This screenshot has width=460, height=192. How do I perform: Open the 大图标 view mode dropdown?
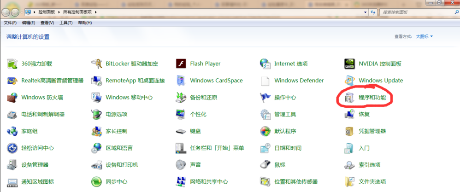[424, 37]
